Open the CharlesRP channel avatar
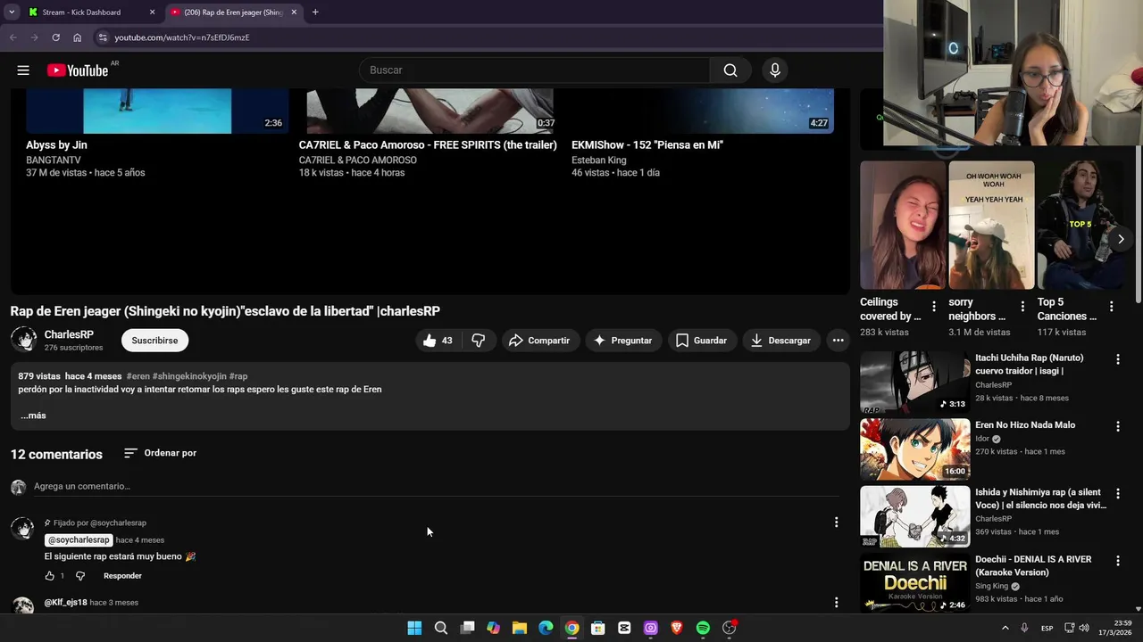The width and height of the screenshot is (1143, 642). 23,340
